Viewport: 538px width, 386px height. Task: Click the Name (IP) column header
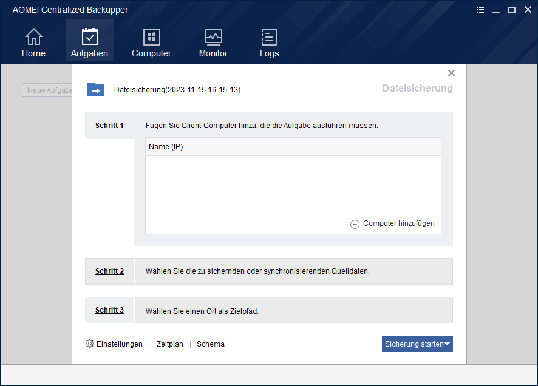293,147
